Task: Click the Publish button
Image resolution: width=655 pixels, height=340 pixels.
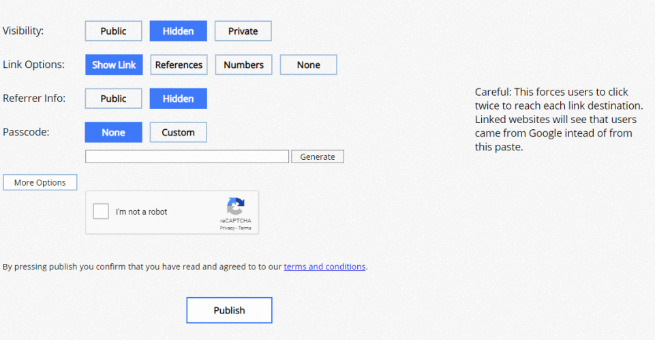Action: pos(229,310)
